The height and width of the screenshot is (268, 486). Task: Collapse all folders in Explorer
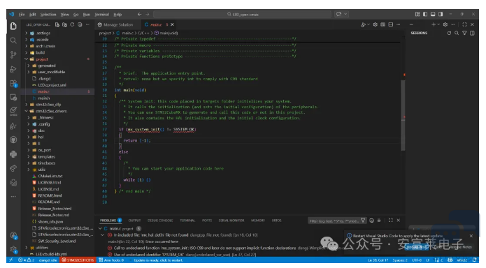click(80, 24)
